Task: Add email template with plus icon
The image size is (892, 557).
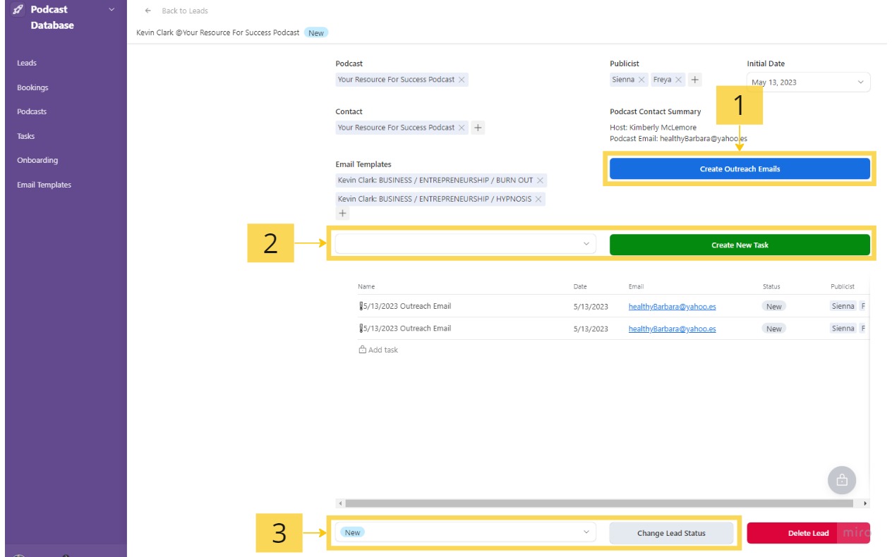Action: pyautogui.click(x=343, y=214)
